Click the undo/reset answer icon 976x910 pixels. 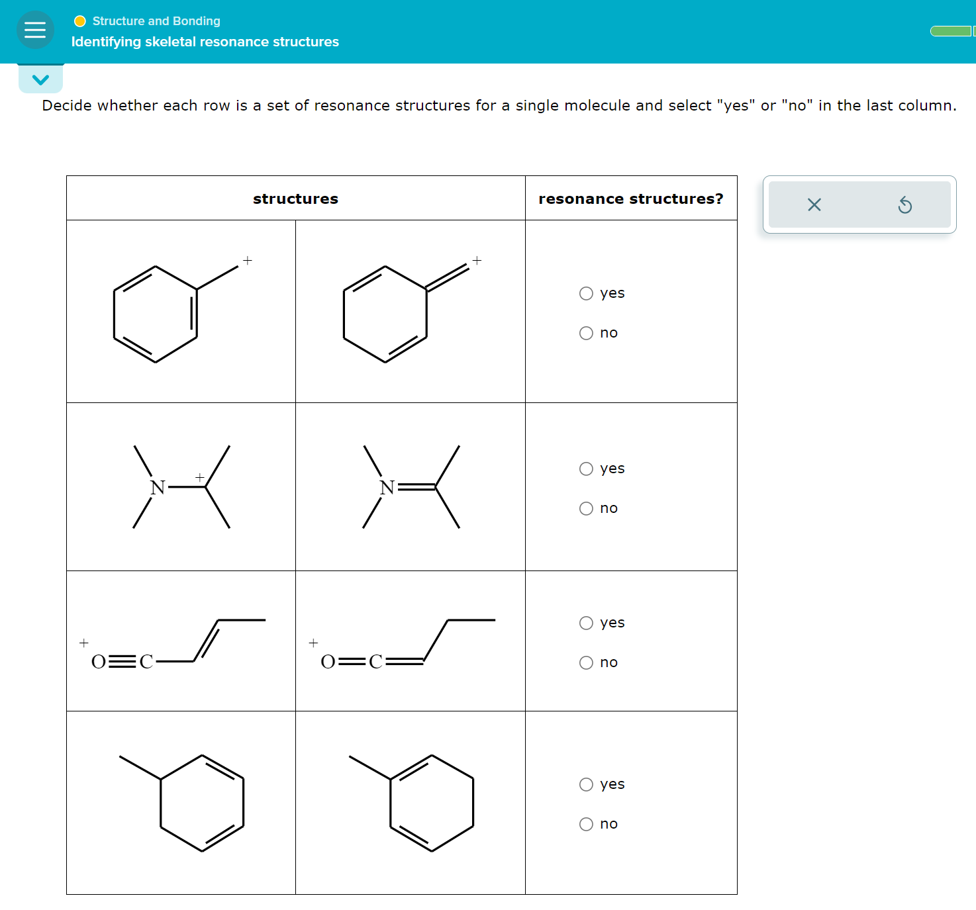[x=906, y=205]
